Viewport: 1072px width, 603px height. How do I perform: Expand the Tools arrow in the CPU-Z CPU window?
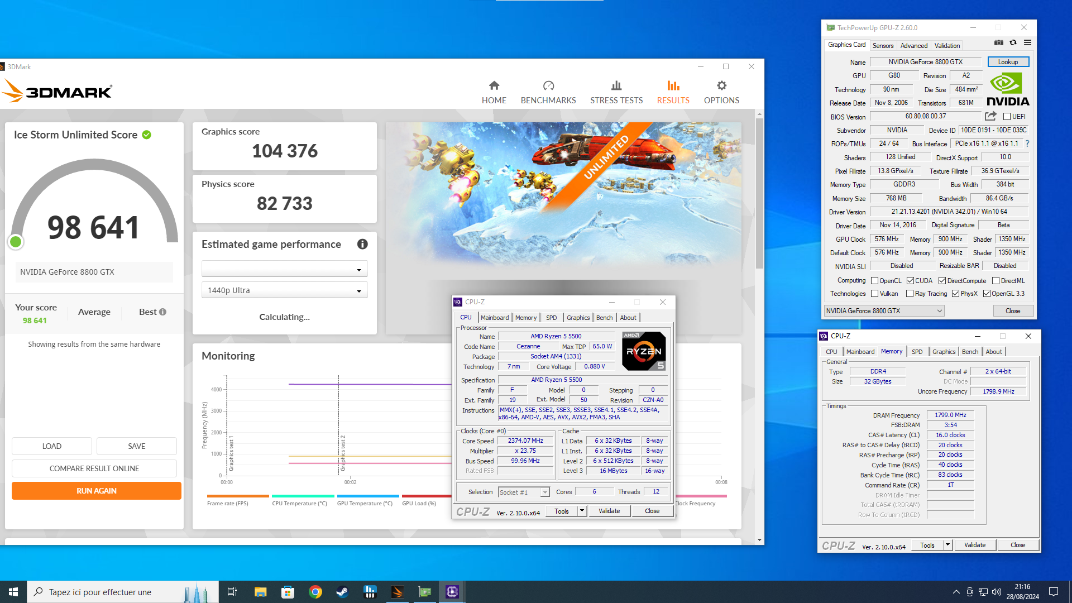click(582, 511)
